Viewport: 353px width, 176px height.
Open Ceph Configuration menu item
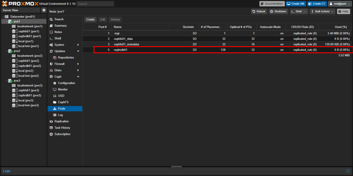[x=65, y=83]
